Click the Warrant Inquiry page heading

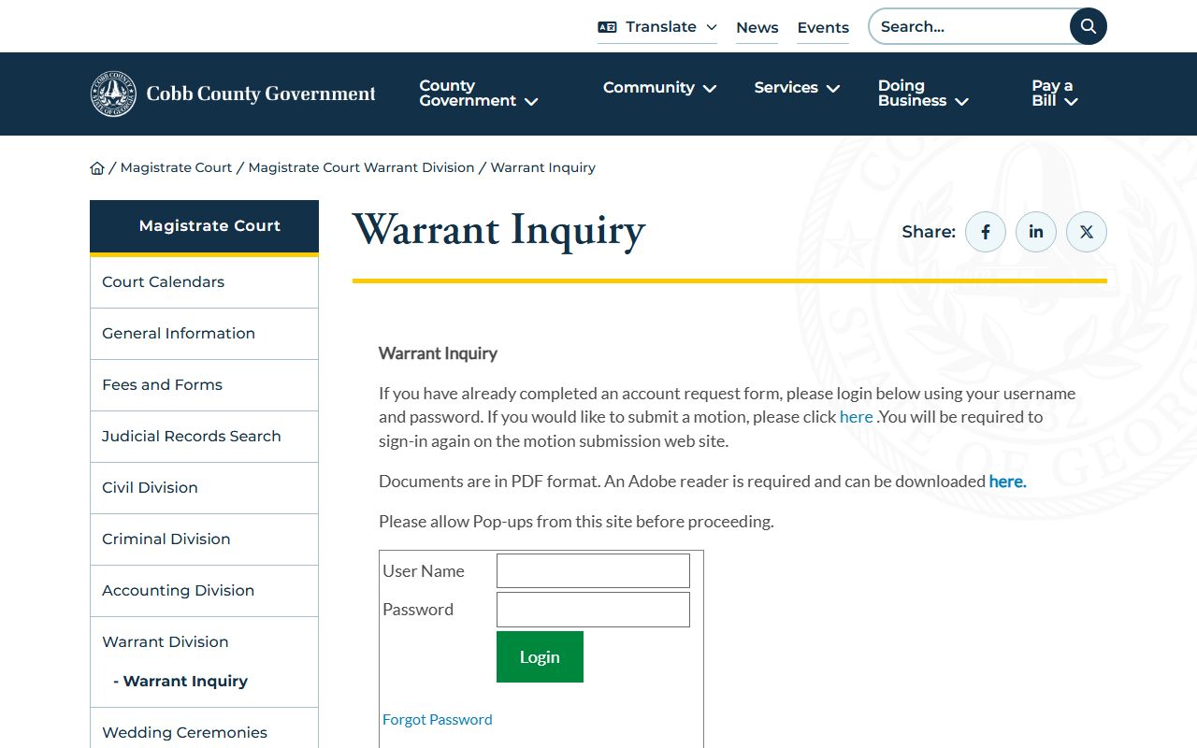click(x=498, y=230)
